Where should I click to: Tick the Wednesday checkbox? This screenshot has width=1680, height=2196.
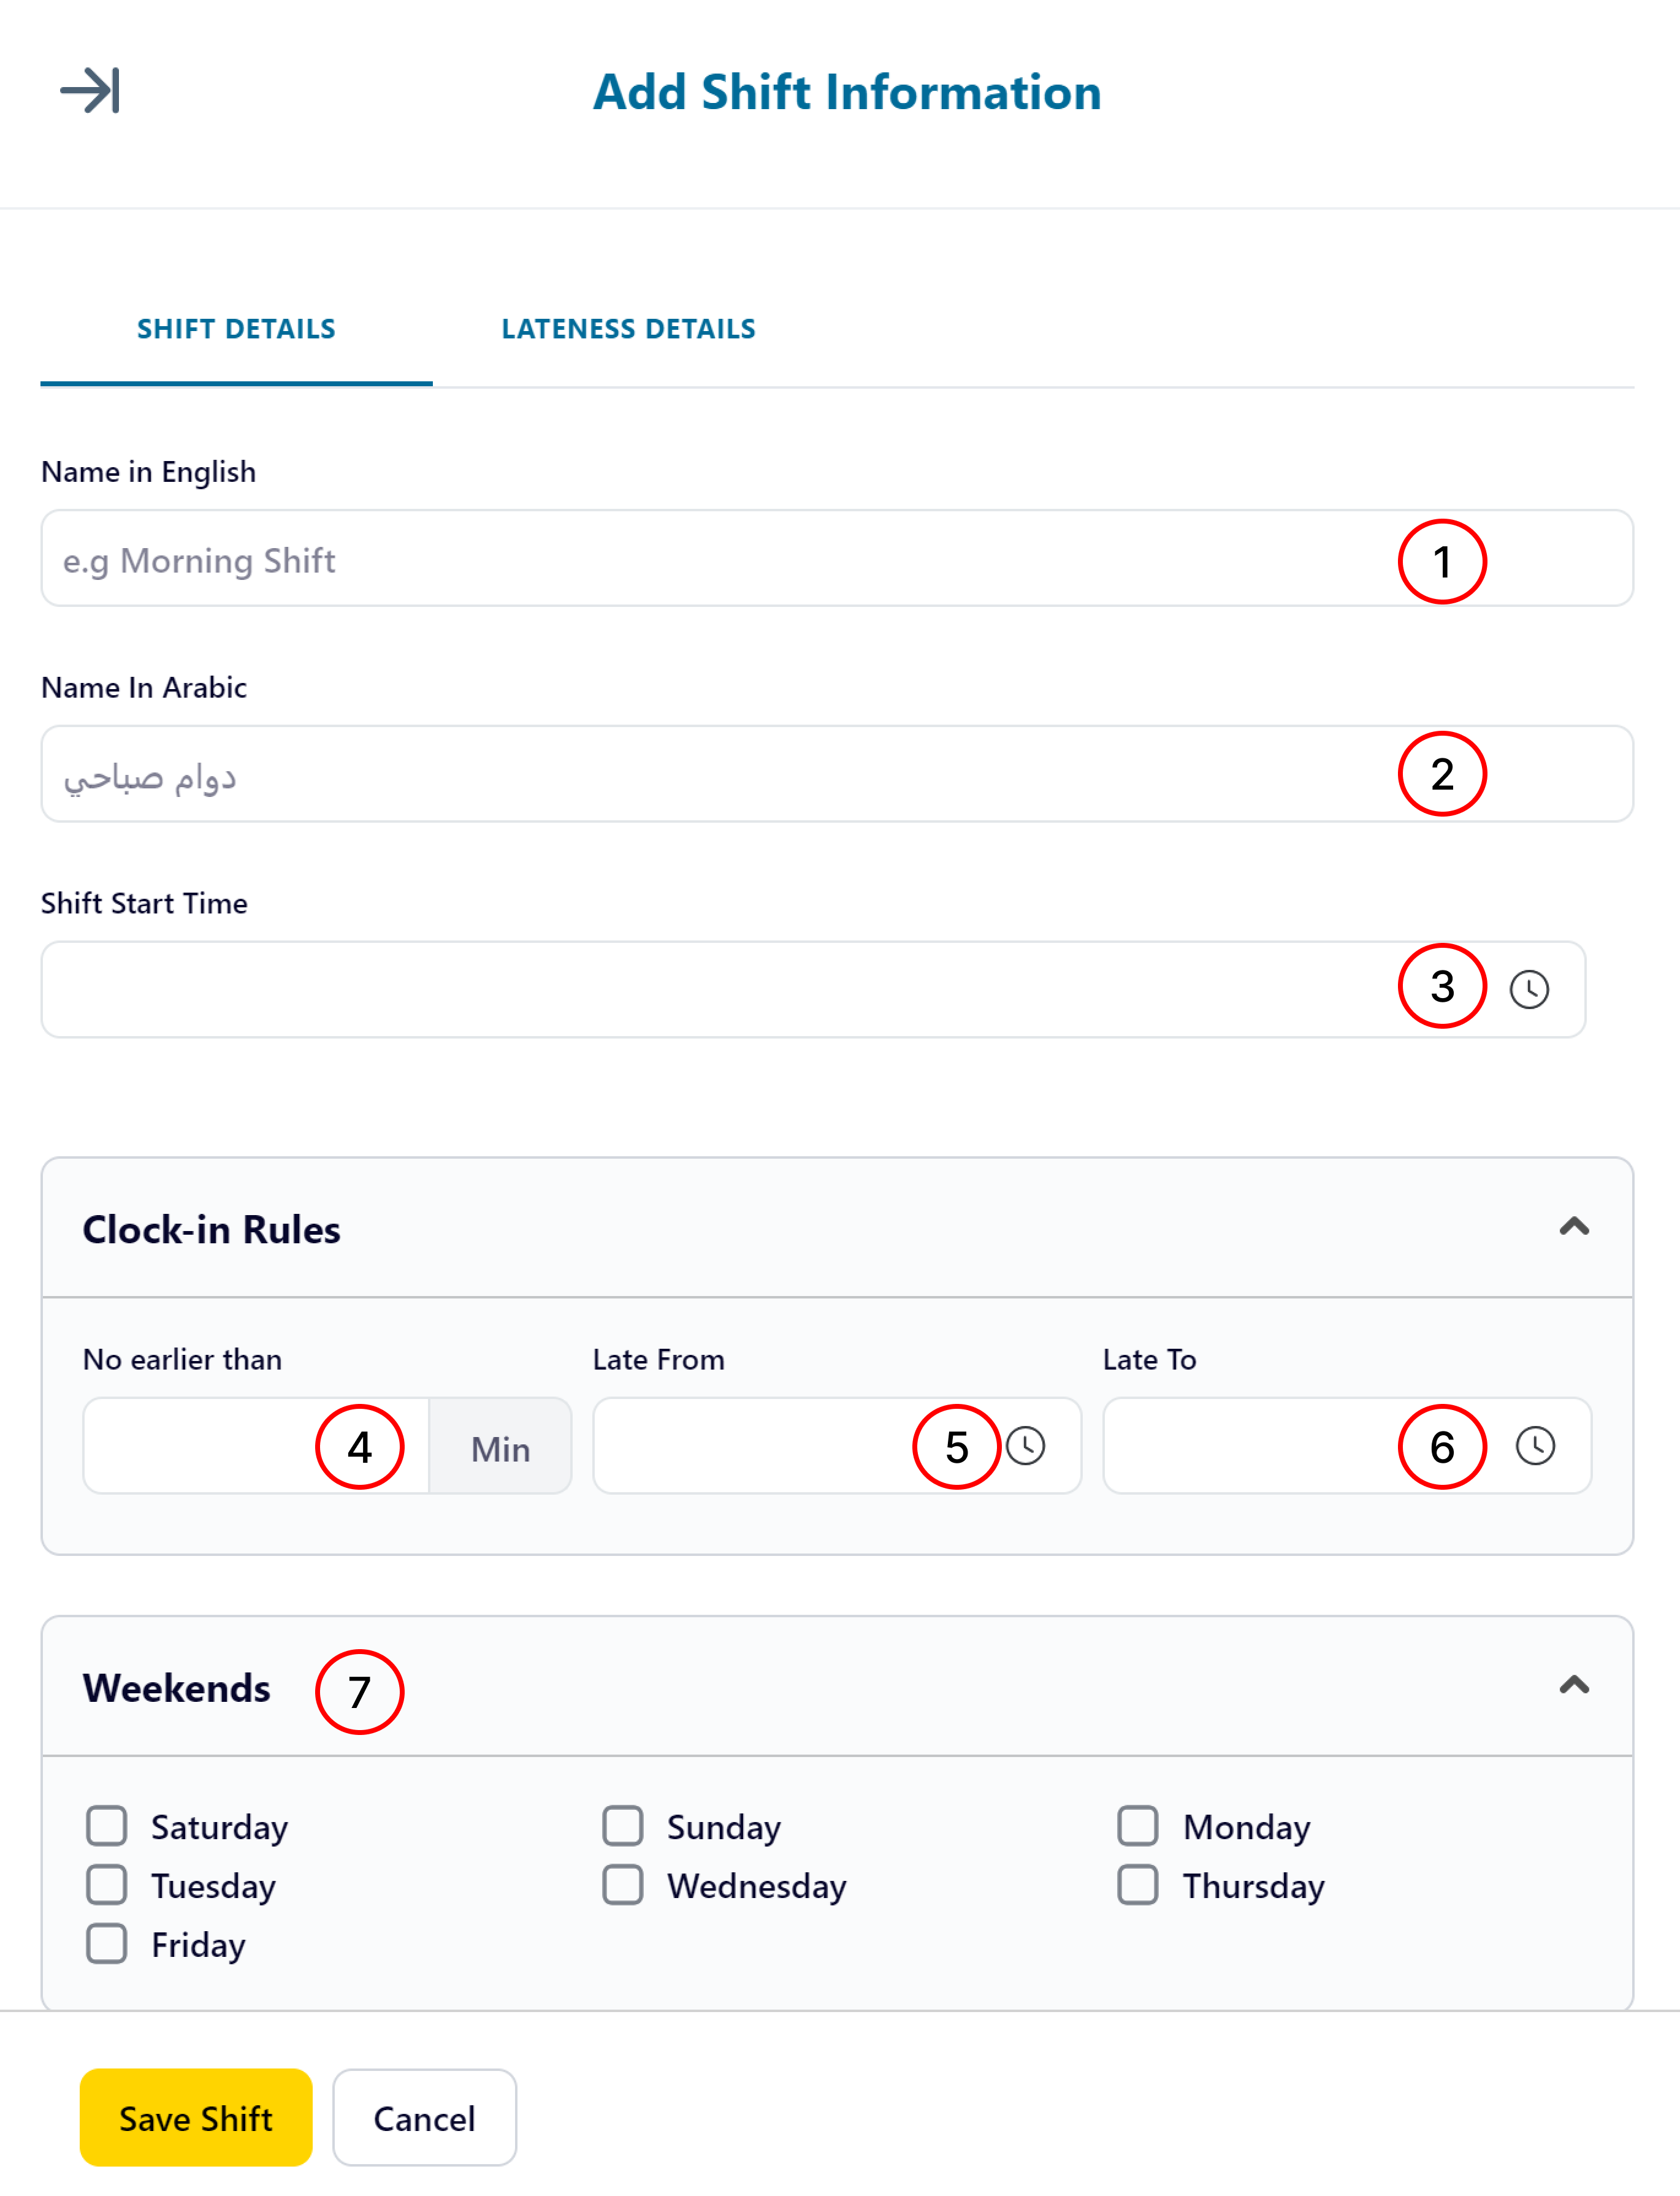pos(623,1885)
